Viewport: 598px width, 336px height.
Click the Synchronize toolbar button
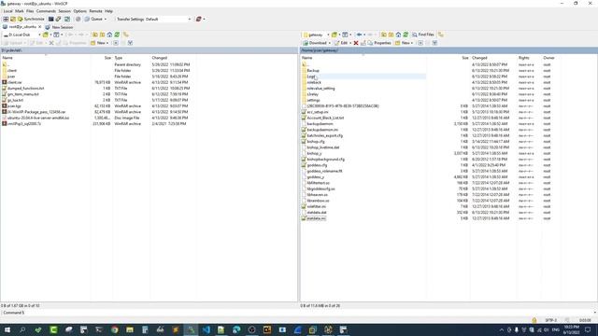click(31, 19)
